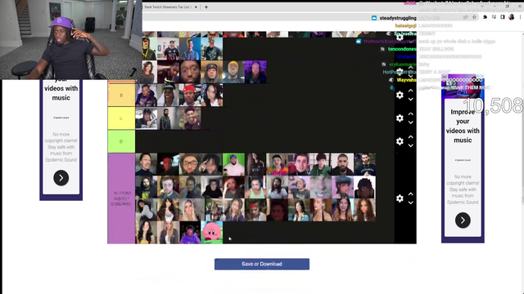Click the purple tier label
The image size is (524, 294).
coord(121,198)
